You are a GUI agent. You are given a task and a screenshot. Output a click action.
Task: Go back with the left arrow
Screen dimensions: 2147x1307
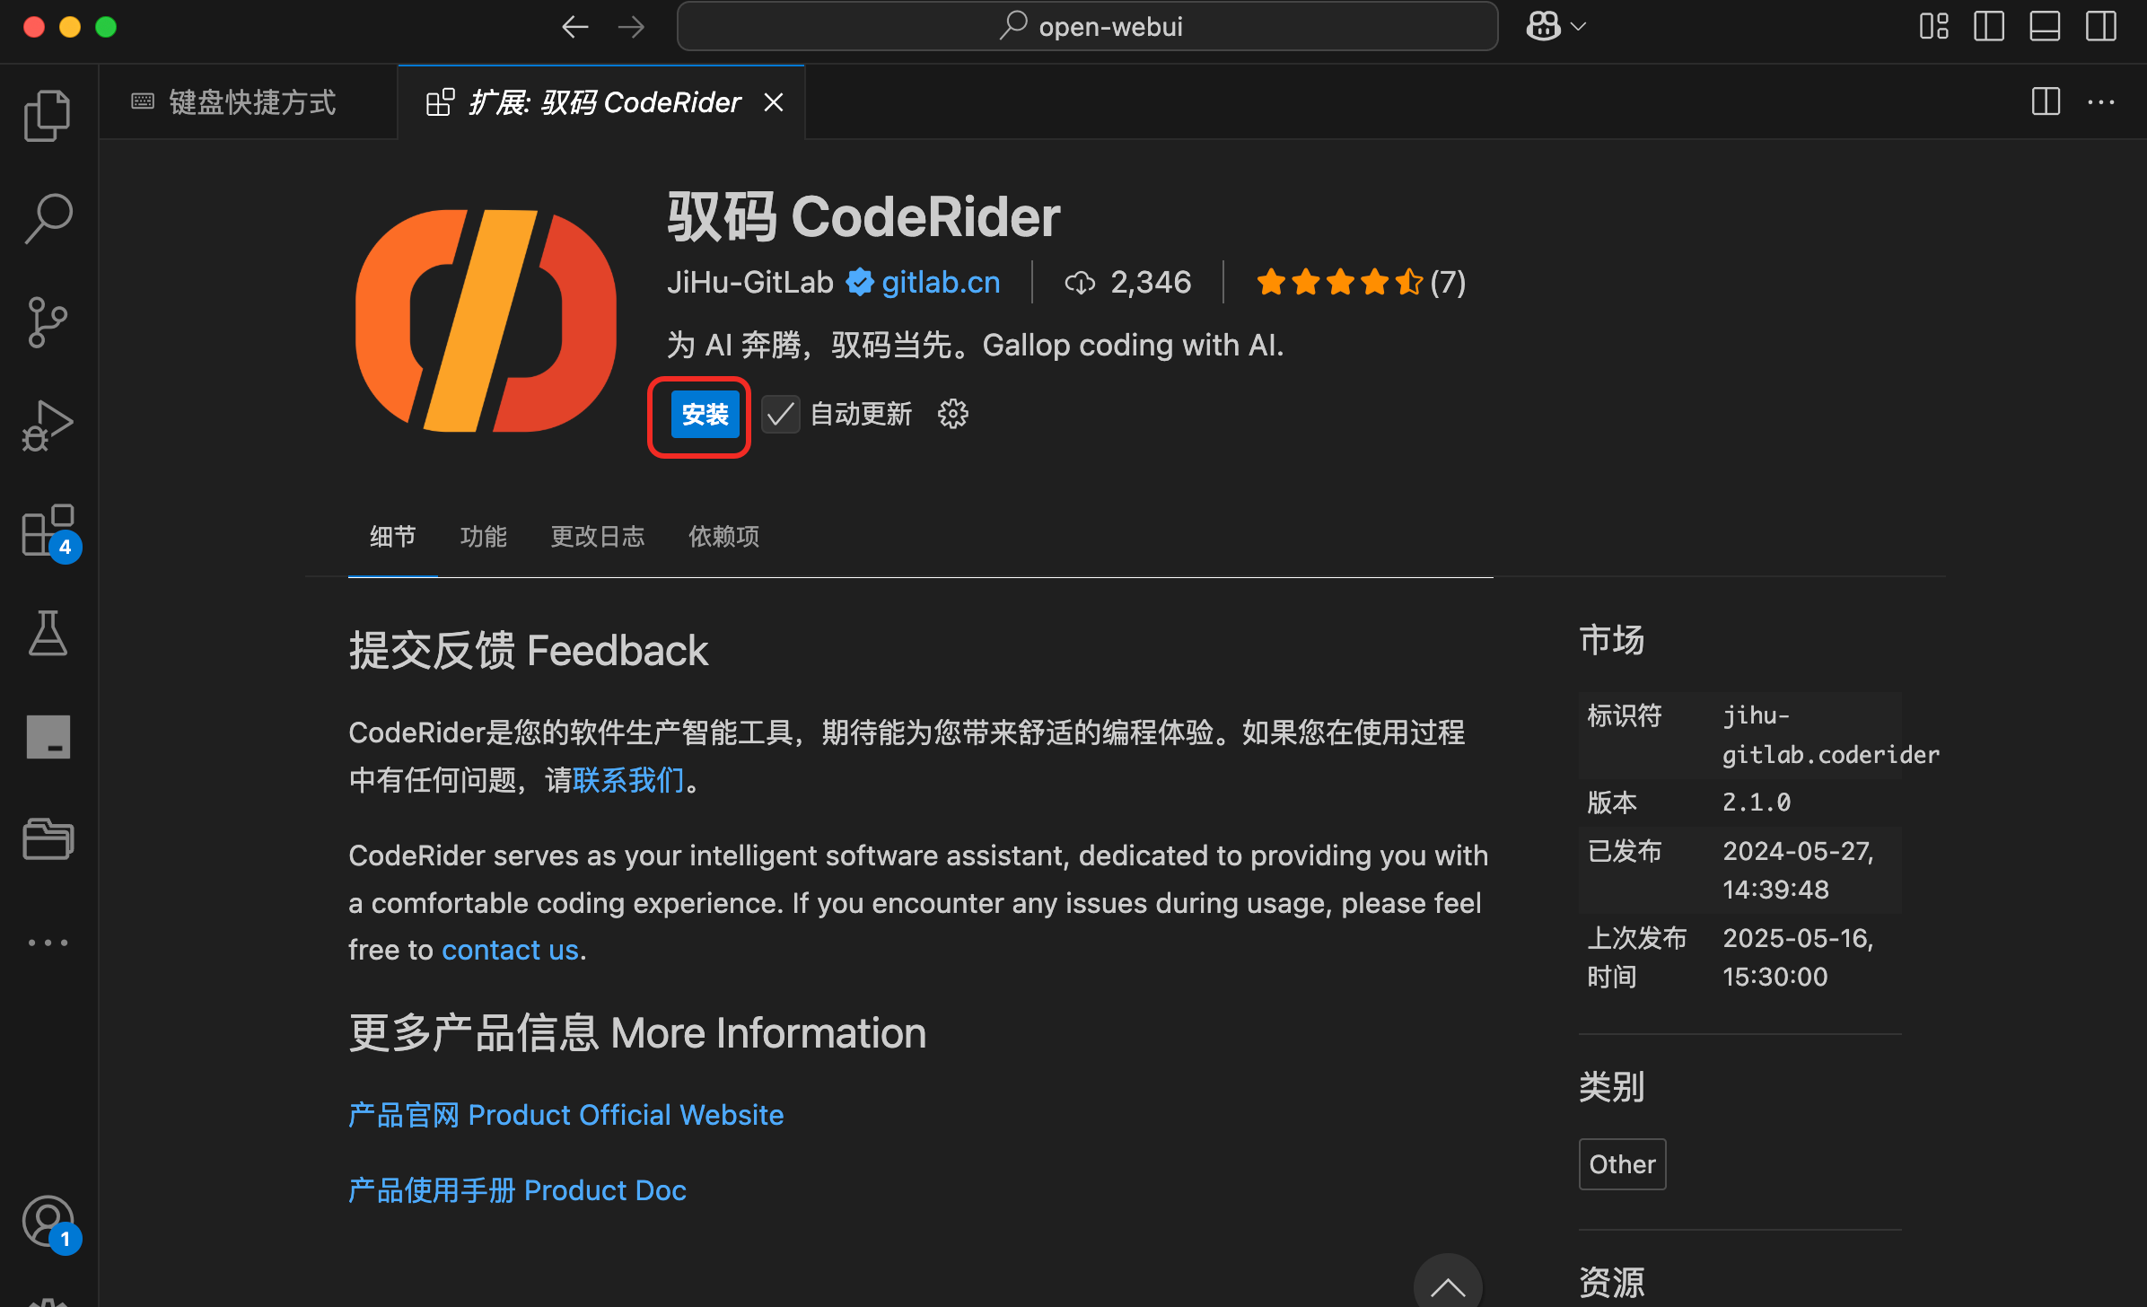pos(574,27)
